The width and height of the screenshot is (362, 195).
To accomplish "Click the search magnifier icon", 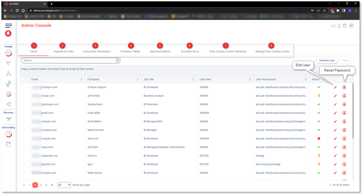I will (x=117, y=61).
